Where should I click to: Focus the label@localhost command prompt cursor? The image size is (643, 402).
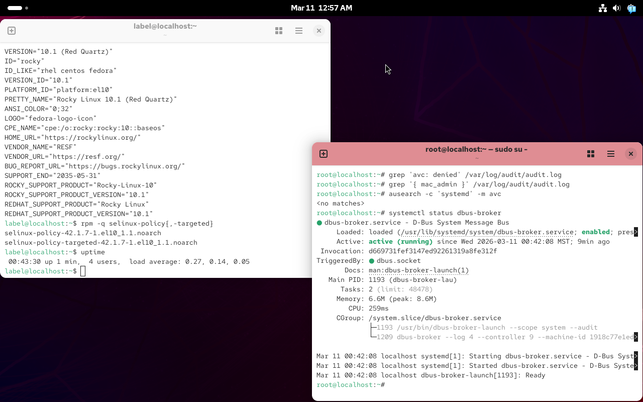click(83, 271)
